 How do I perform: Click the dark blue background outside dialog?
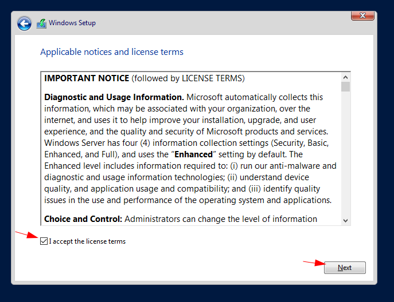coord(197,293)
